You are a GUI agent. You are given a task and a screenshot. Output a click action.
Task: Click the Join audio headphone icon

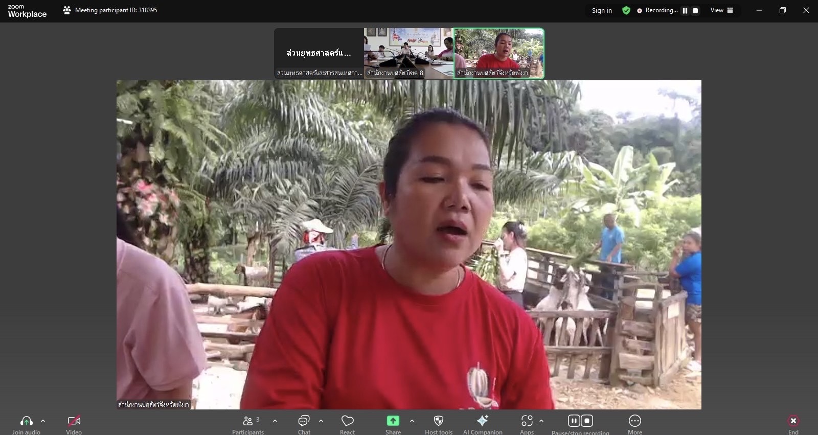pyautogui.click(x=26, y=421)
